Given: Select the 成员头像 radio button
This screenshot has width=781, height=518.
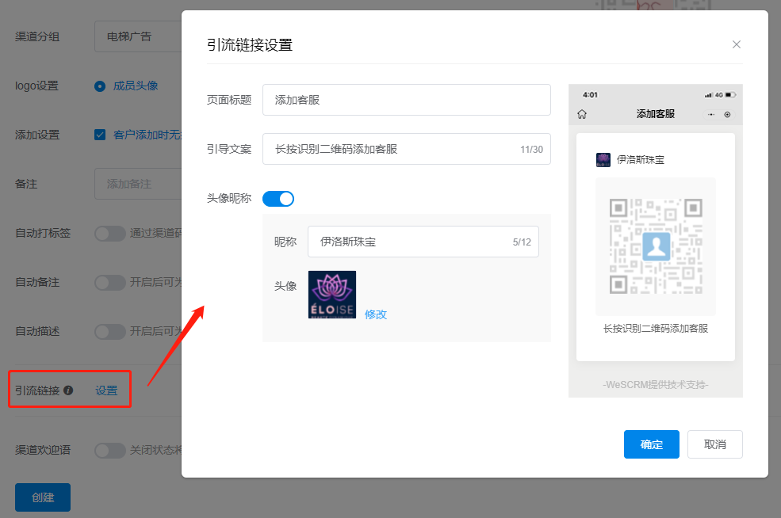Looking at the screenshot, I should tap(100, 86).
